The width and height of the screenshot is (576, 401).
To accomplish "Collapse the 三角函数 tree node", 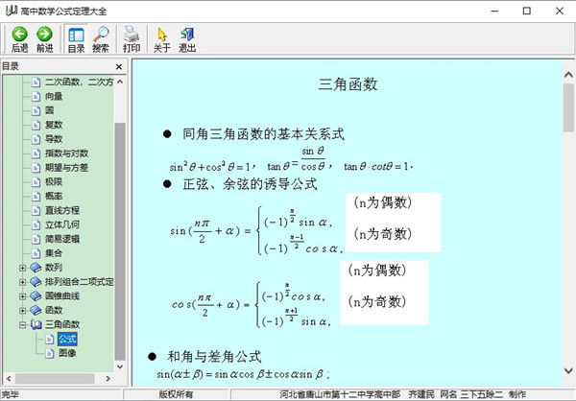I will pyautogui.click(x=22, y=325).
